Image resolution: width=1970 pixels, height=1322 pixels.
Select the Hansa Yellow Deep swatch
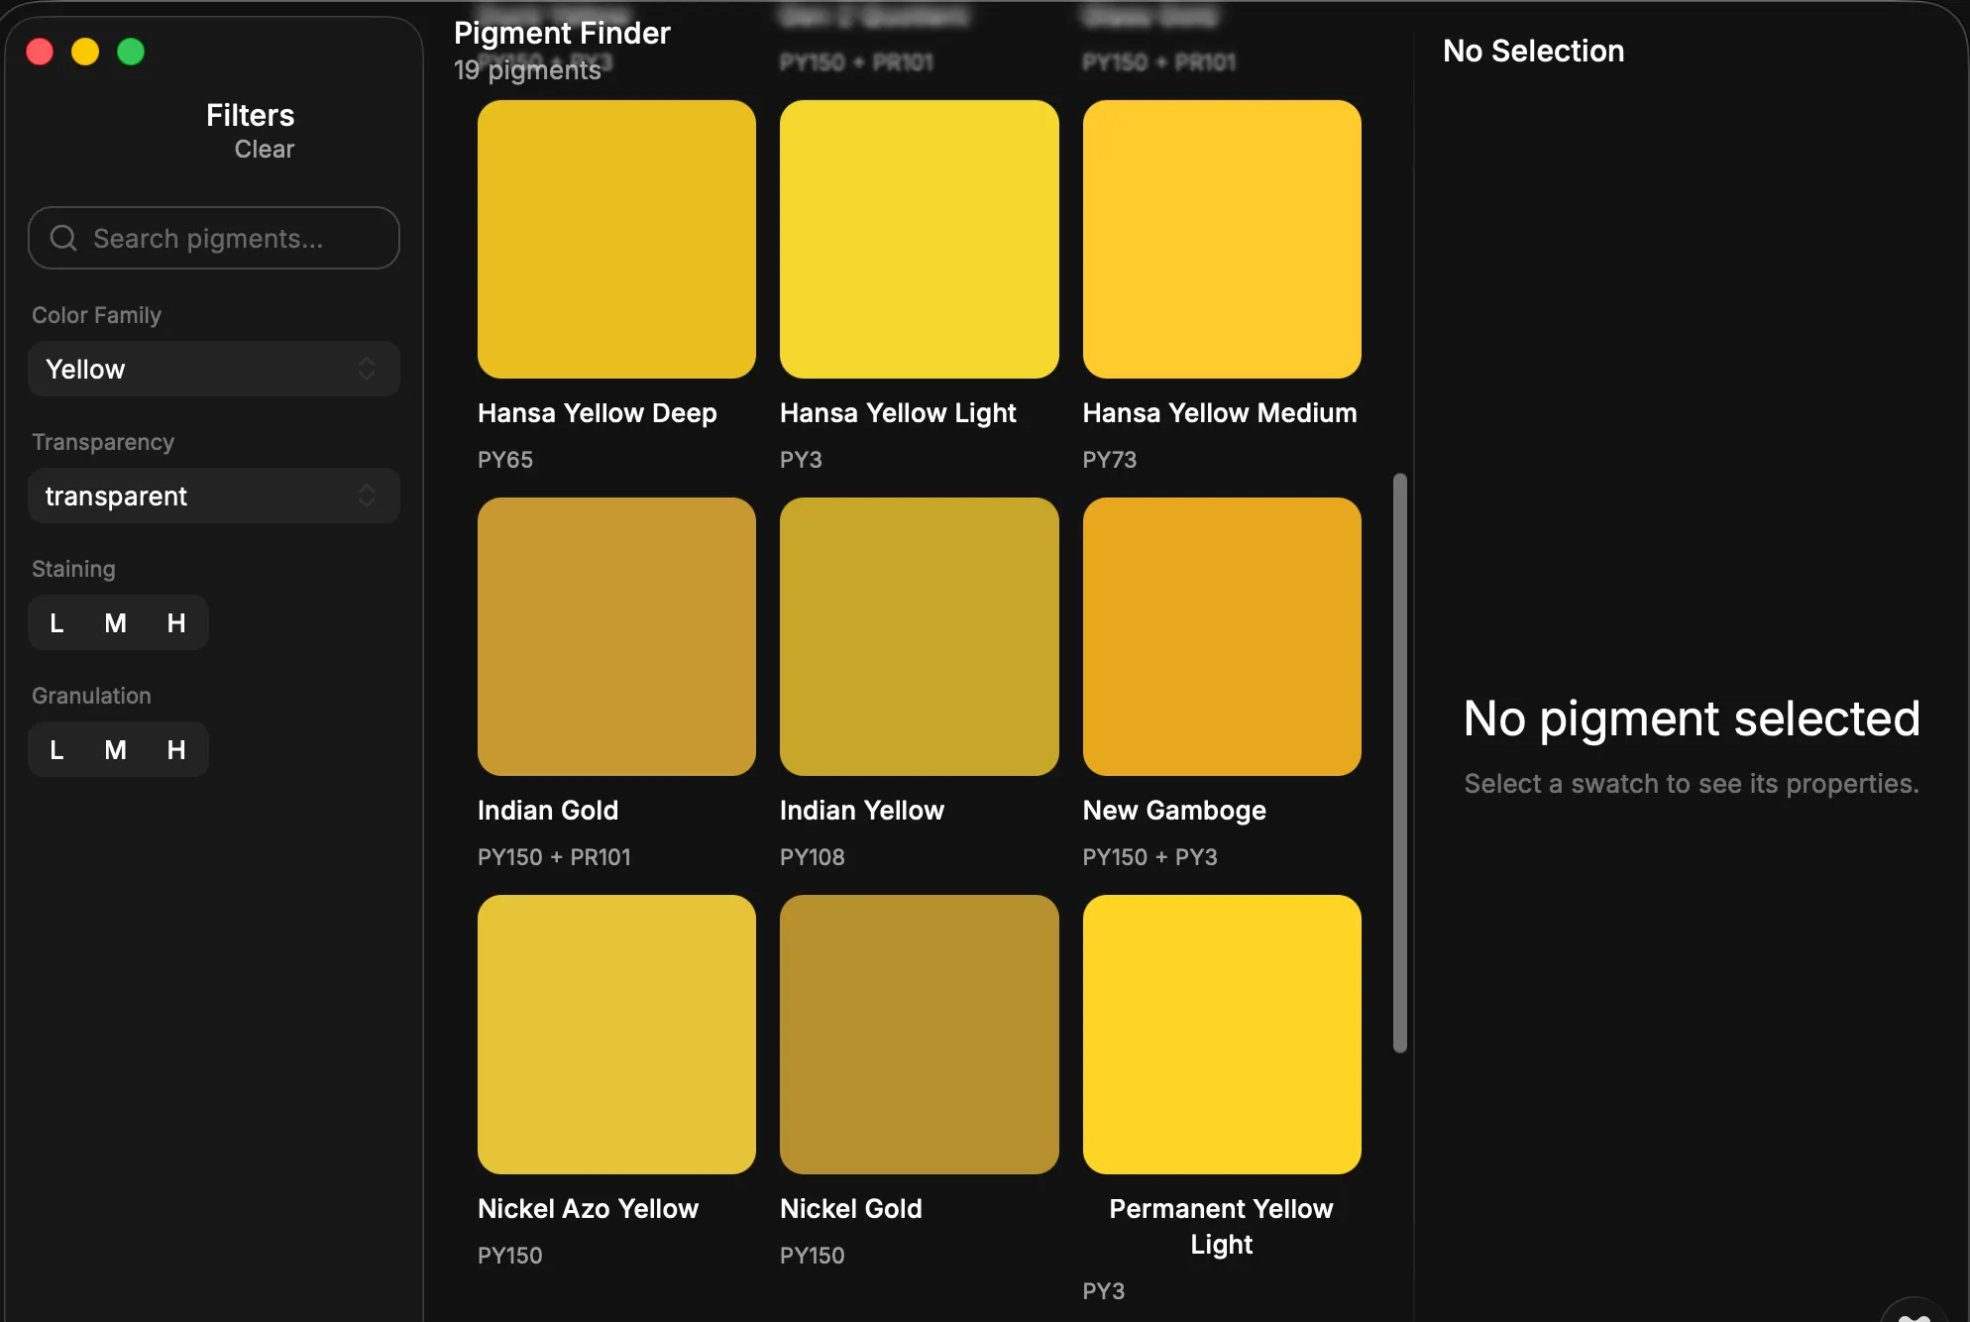[x=616, y=239]
